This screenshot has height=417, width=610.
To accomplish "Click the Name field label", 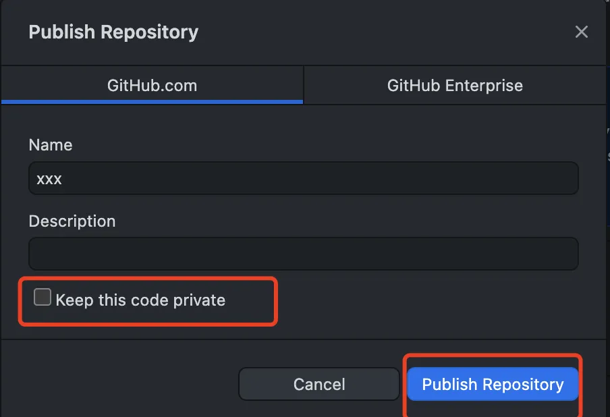I will (51, 145).
